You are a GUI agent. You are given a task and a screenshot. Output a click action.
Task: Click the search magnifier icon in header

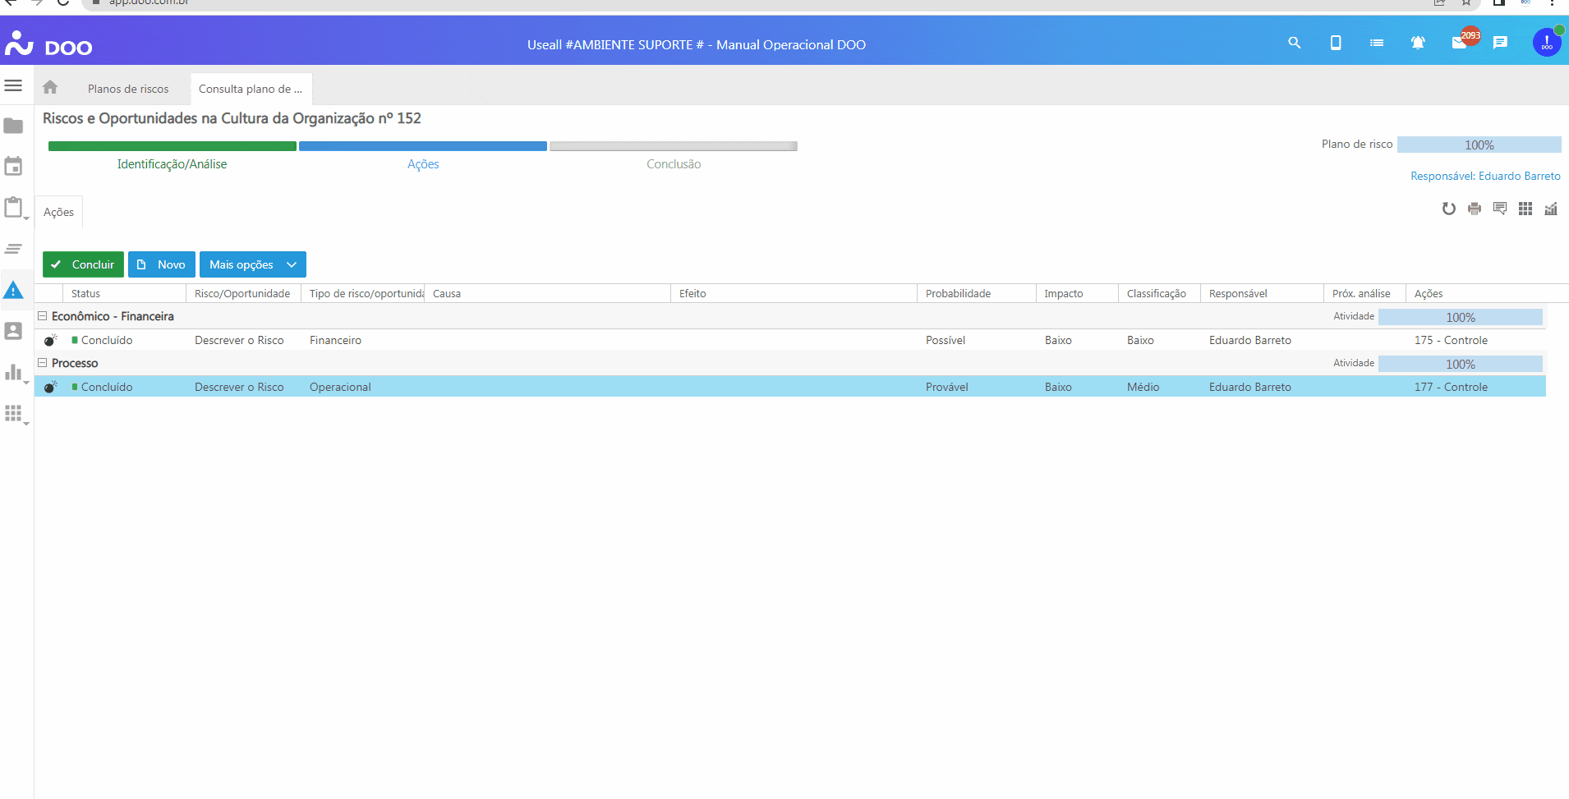pyautogui.click(x=1294, y=43)
